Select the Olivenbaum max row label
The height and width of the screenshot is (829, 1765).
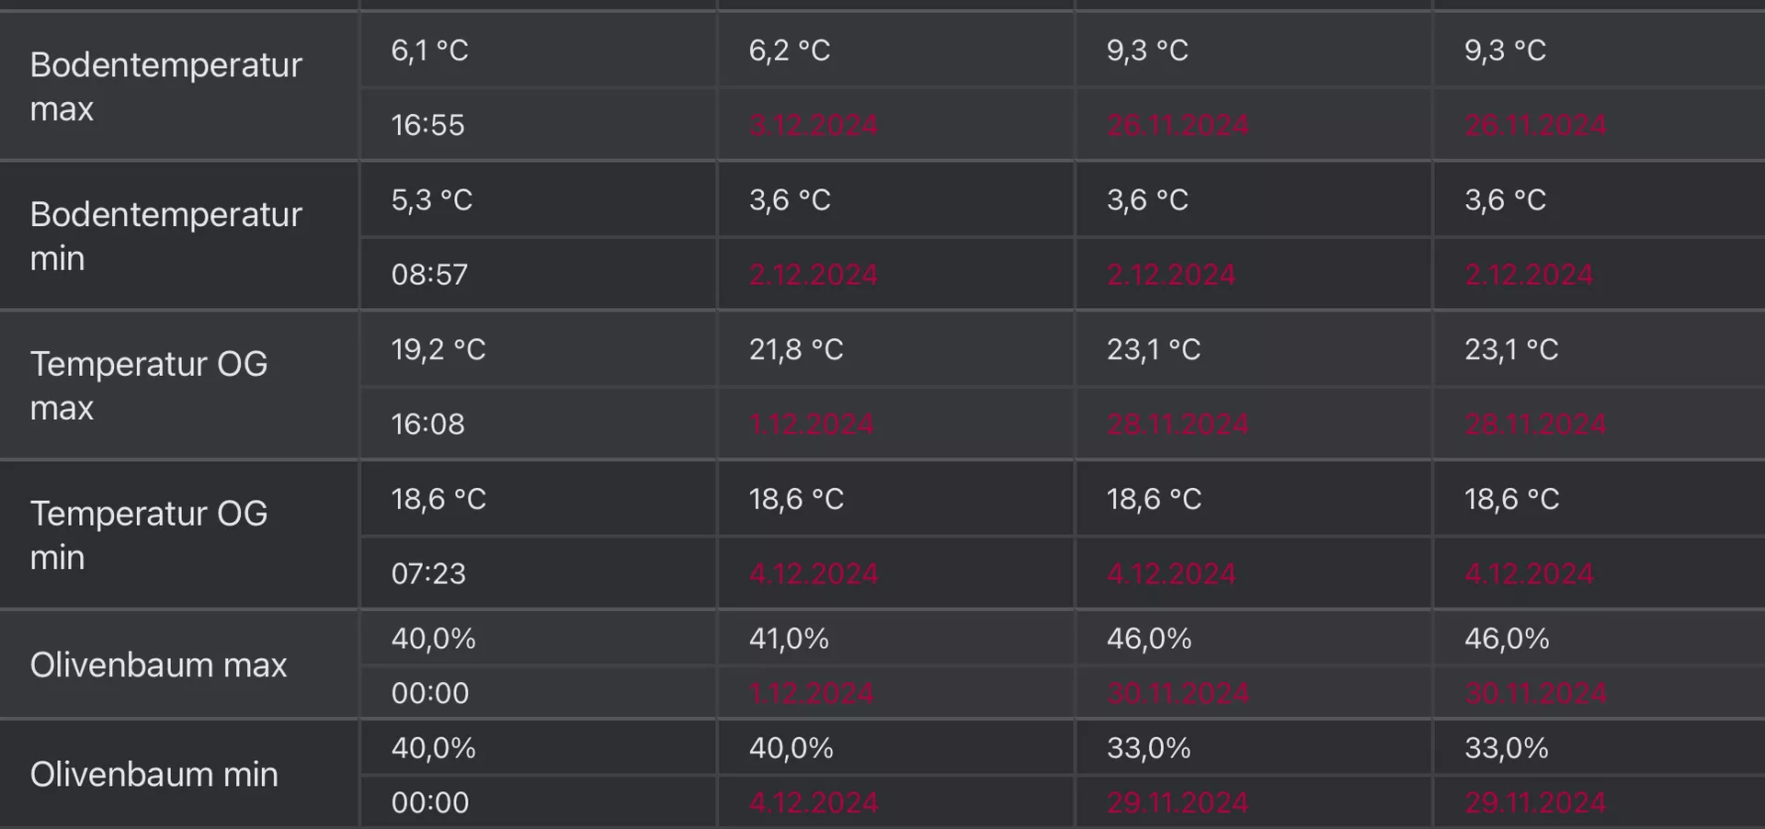coord(158,664)
